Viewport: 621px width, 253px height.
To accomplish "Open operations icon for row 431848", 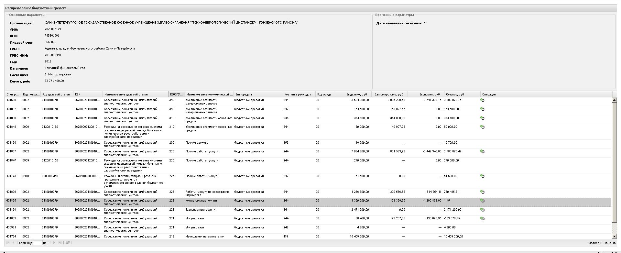I will point(482,127).
